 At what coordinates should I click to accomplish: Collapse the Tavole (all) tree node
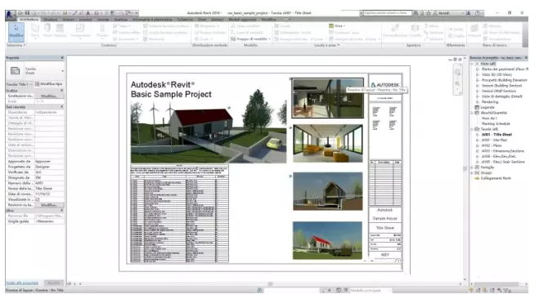coord(472,129)
